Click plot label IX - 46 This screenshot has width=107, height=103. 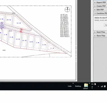[x=31, y=42]
